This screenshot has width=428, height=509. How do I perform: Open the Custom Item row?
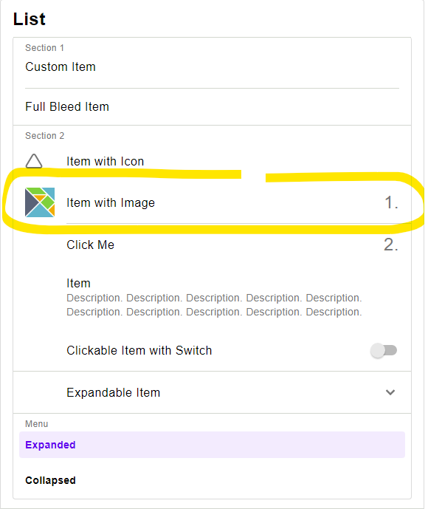[x=212, y=67]
